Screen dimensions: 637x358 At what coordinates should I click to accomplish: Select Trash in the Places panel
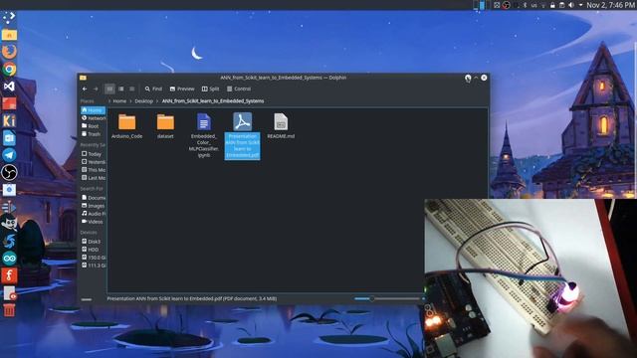[x=93, y=134]
